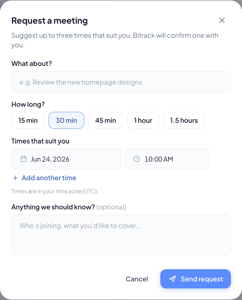The width and height of the screenshot is (242, 300).
Task: Click the time zone (UTC) note
Action: point(55,191)
